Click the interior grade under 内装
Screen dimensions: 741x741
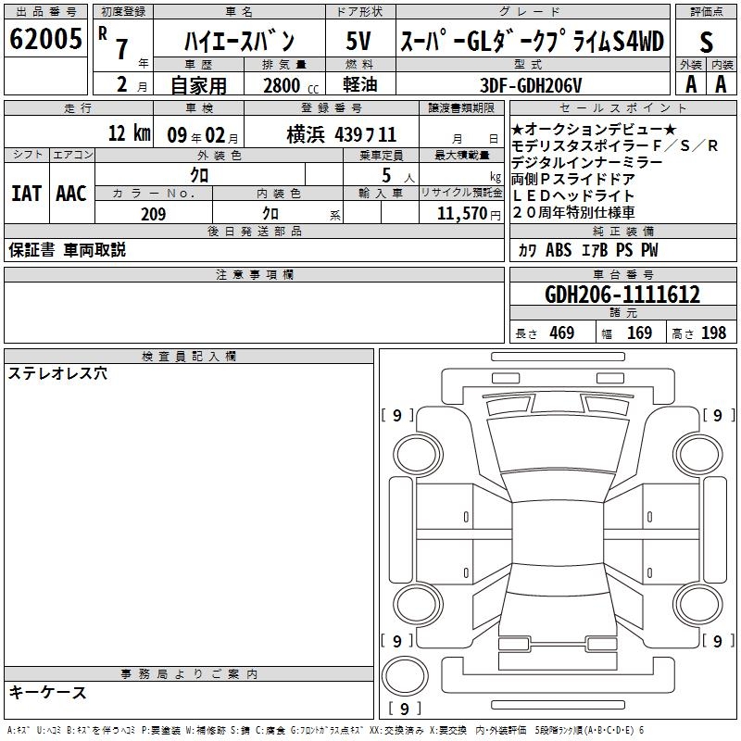click(x=722, y=83)
